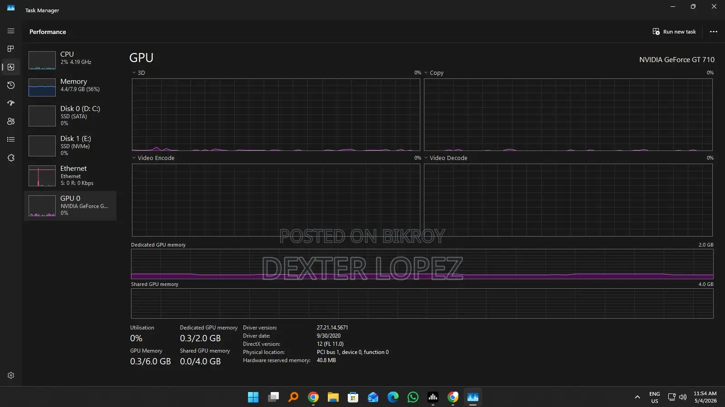The image size is (725, 407).
Task: Go to the Processes page icon
Action: tap(11, 48)
